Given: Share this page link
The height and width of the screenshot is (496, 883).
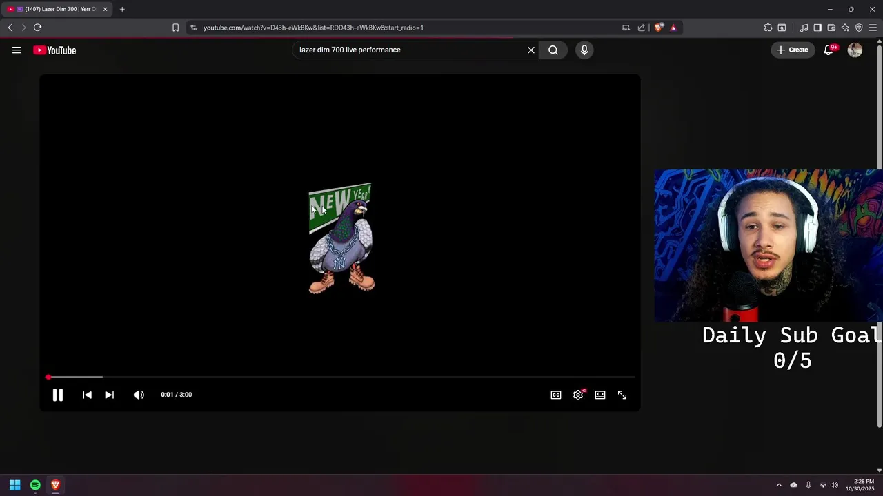Looking at the screenshot, I should 642,28.
